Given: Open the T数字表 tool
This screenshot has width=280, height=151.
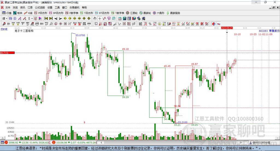Looking at the screenshot, I should pyautogui.click(x=118, y=13).
